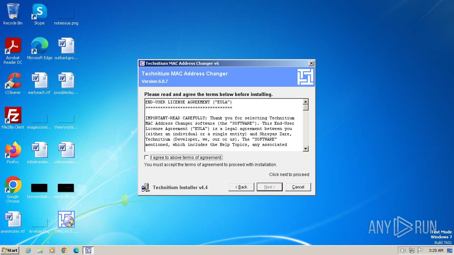Click 'Technitium Installer v4.4' label
This screenshot has width=454, height=255.
tap(180, 187)
